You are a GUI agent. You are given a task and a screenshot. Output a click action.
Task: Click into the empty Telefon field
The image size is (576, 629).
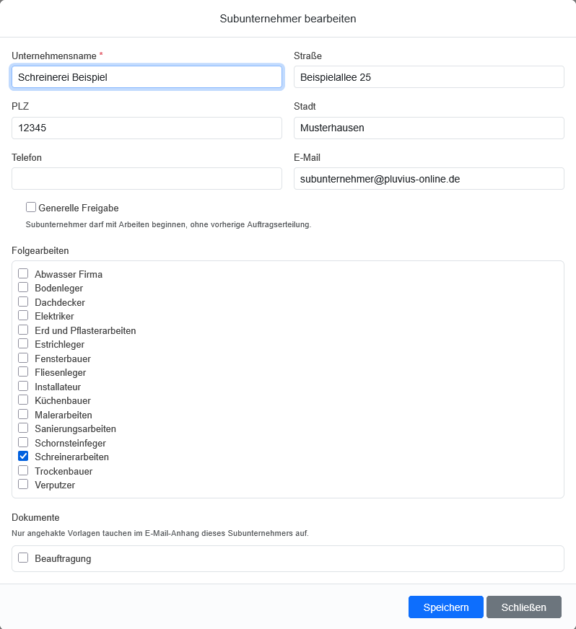click(x=147, y=178)
